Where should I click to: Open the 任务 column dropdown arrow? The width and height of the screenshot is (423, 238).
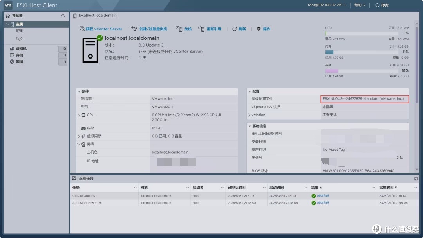(135, 188)
